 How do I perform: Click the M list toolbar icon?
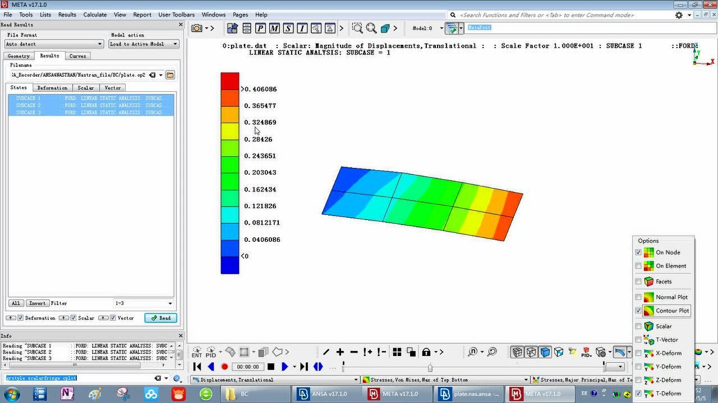click(274, 28)
